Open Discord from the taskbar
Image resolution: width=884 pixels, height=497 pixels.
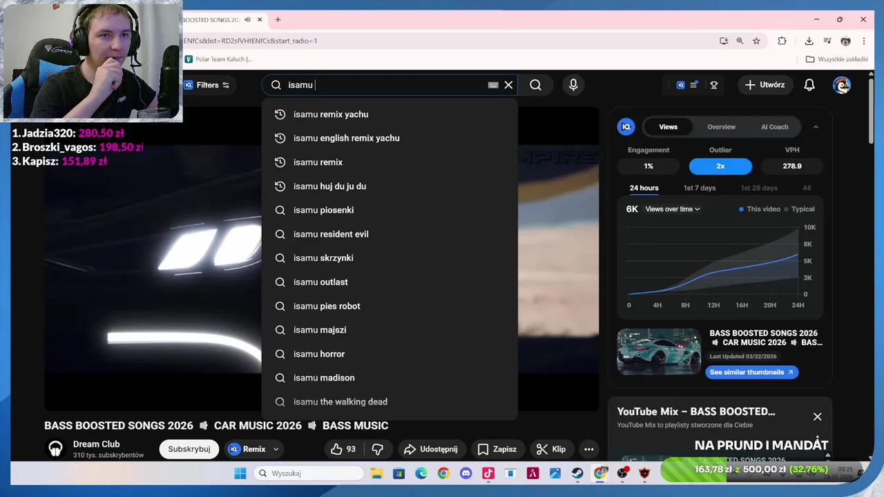pos(465,473)
